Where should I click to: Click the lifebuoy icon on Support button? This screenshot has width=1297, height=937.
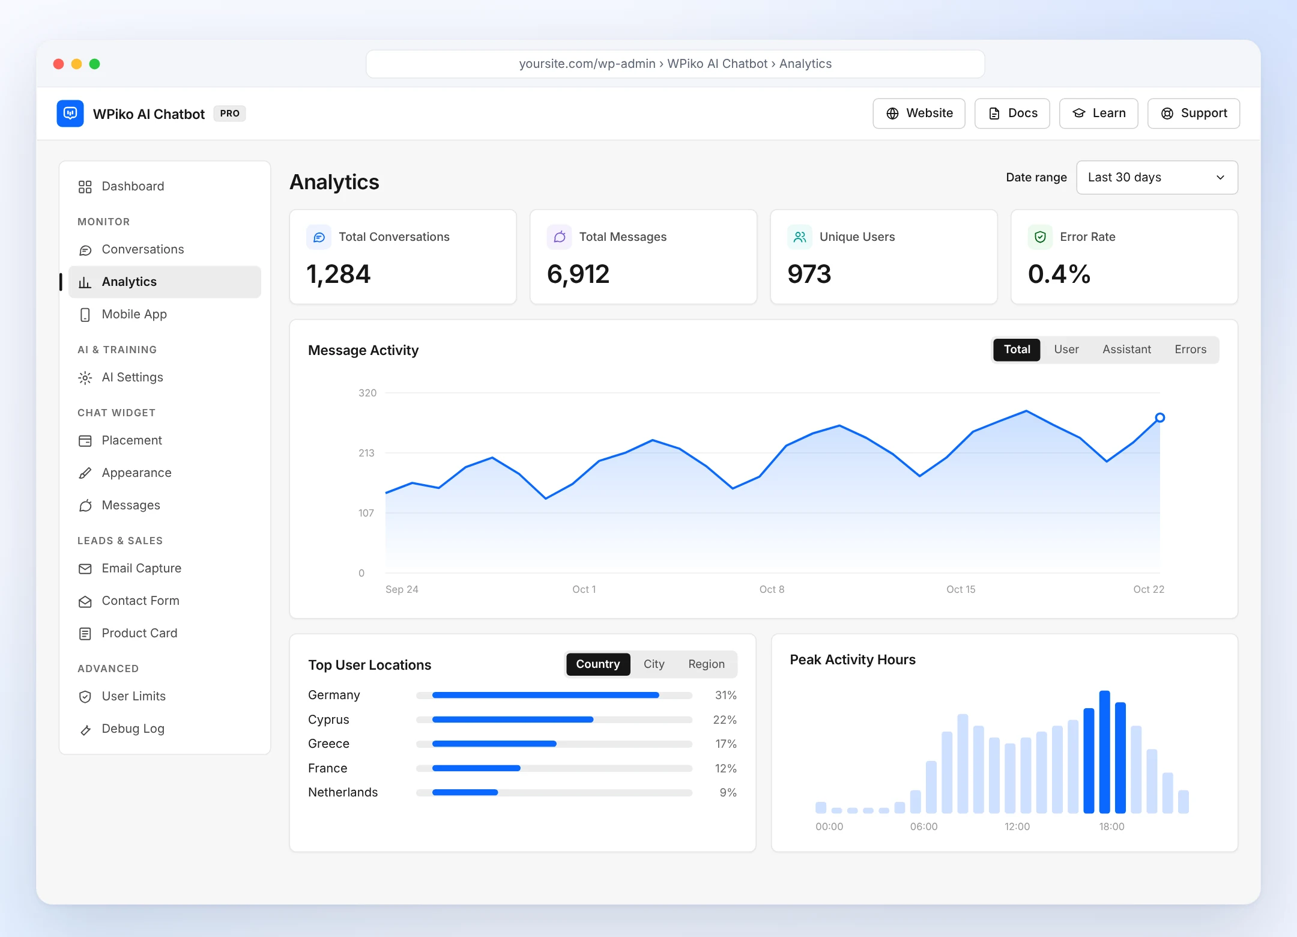coord(1167,114)
